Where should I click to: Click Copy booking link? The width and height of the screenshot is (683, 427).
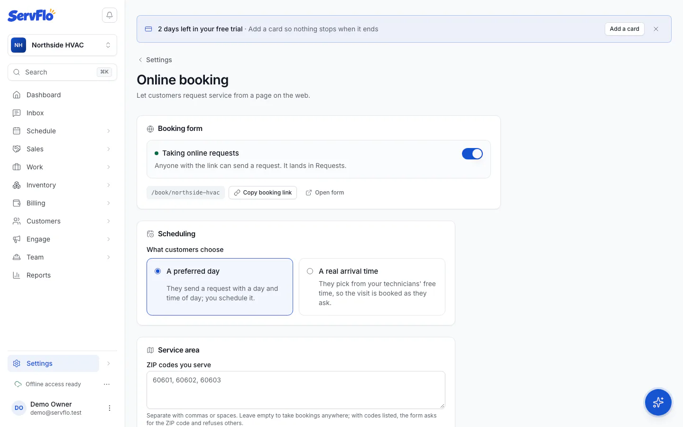point(263,193)
